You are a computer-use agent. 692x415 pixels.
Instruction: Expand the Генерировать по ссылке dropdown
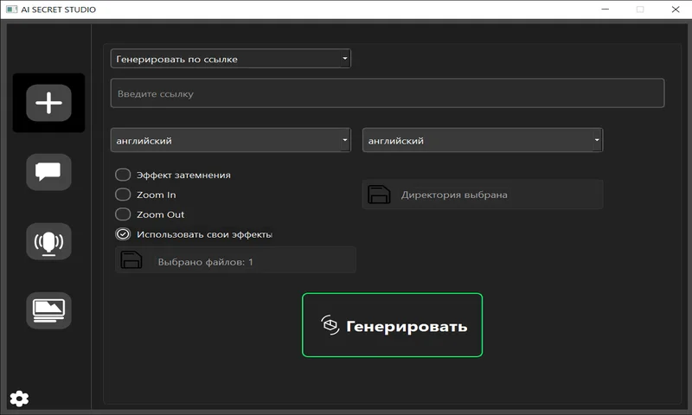(230, 59)
